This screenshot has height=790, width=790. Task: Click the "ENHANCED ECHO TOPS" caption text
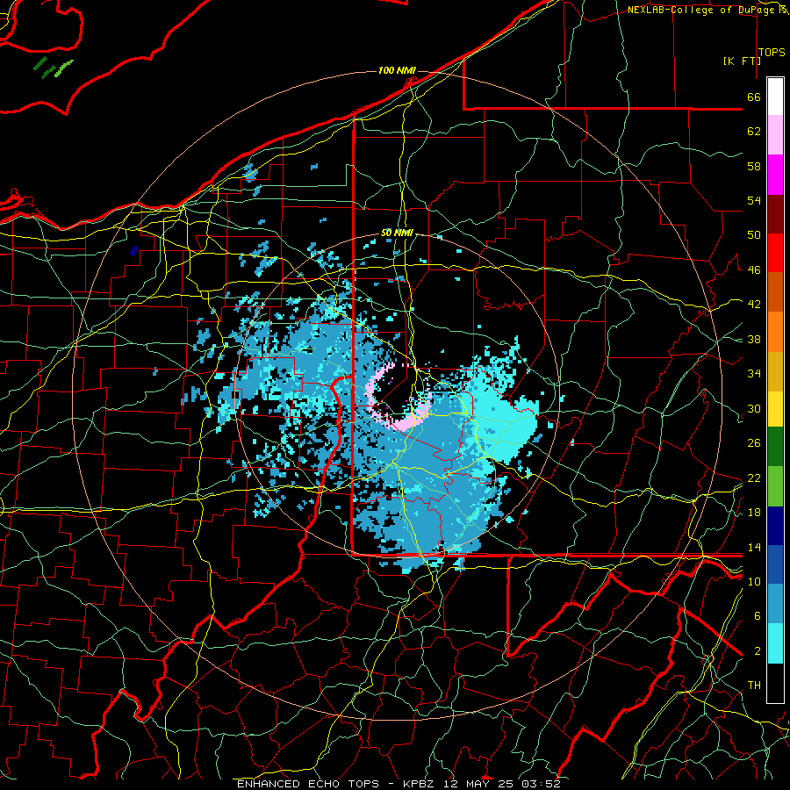click(x=308, y=784)
